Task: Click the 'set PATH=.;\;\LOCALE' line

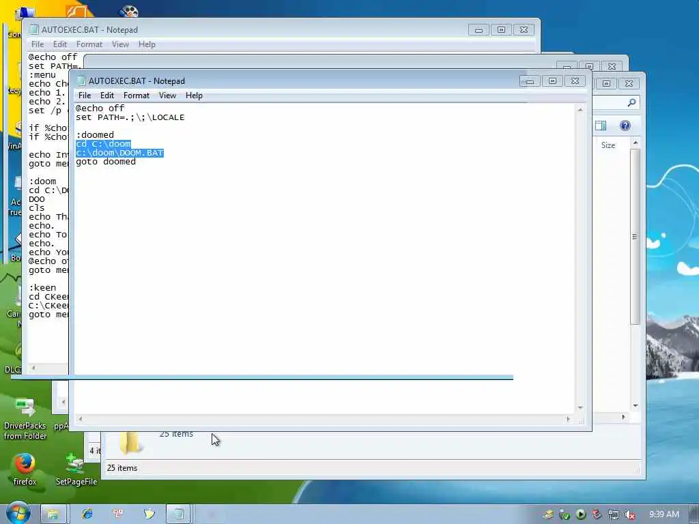Action: [130, 117]
